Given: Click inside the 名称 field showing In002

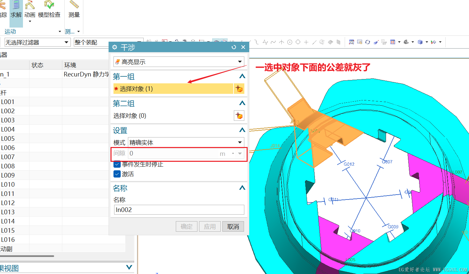Looking at the screenshot, I should point(179,209).
